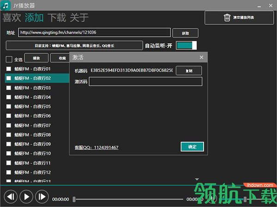Click the 收藏 collect button

[60, 58]
